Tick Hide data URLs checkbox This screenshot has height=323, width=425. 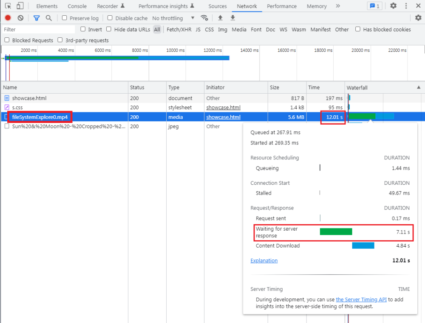click(109, 29)
